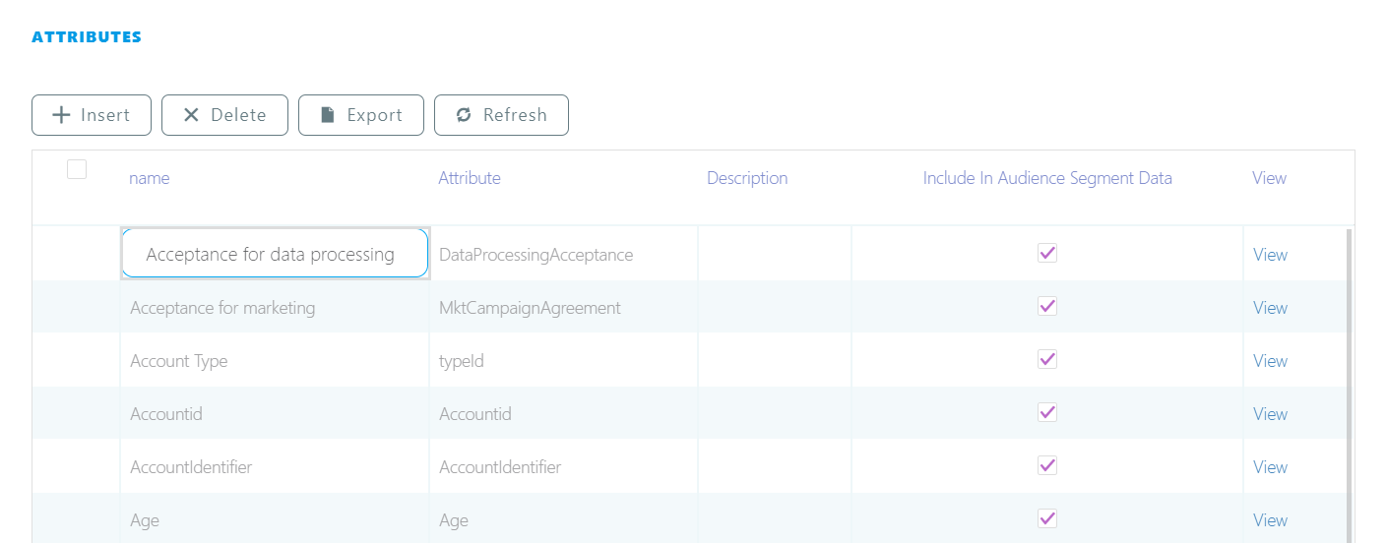This screenshot has width=1387, height=543.
Task: Sort by the Attribute column header
Action: (x=470, y=178)
